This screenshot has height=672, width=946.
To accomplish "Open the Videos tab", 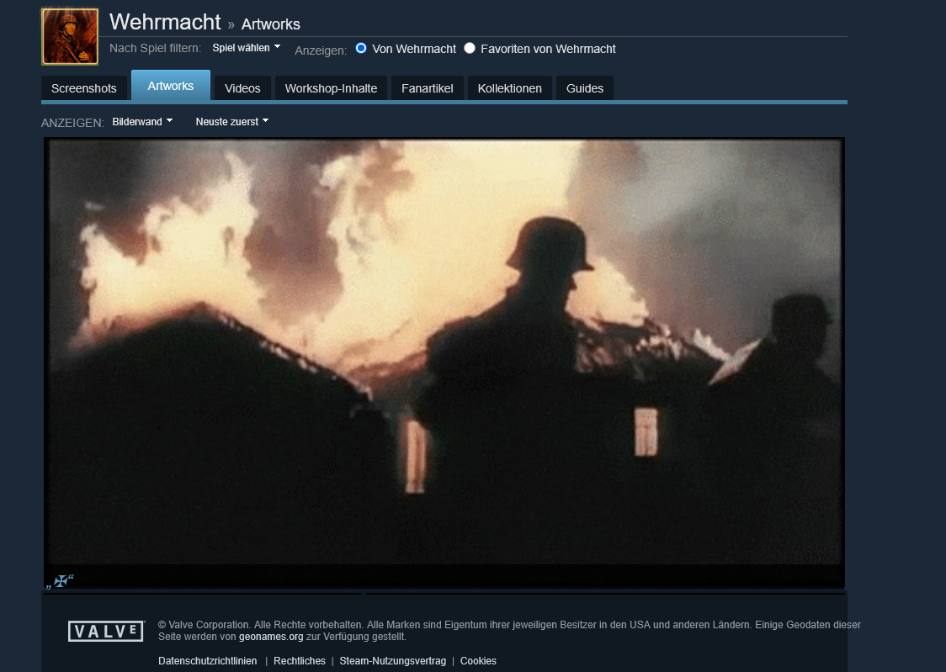I will pyautogui.click(x=242, y=88).
